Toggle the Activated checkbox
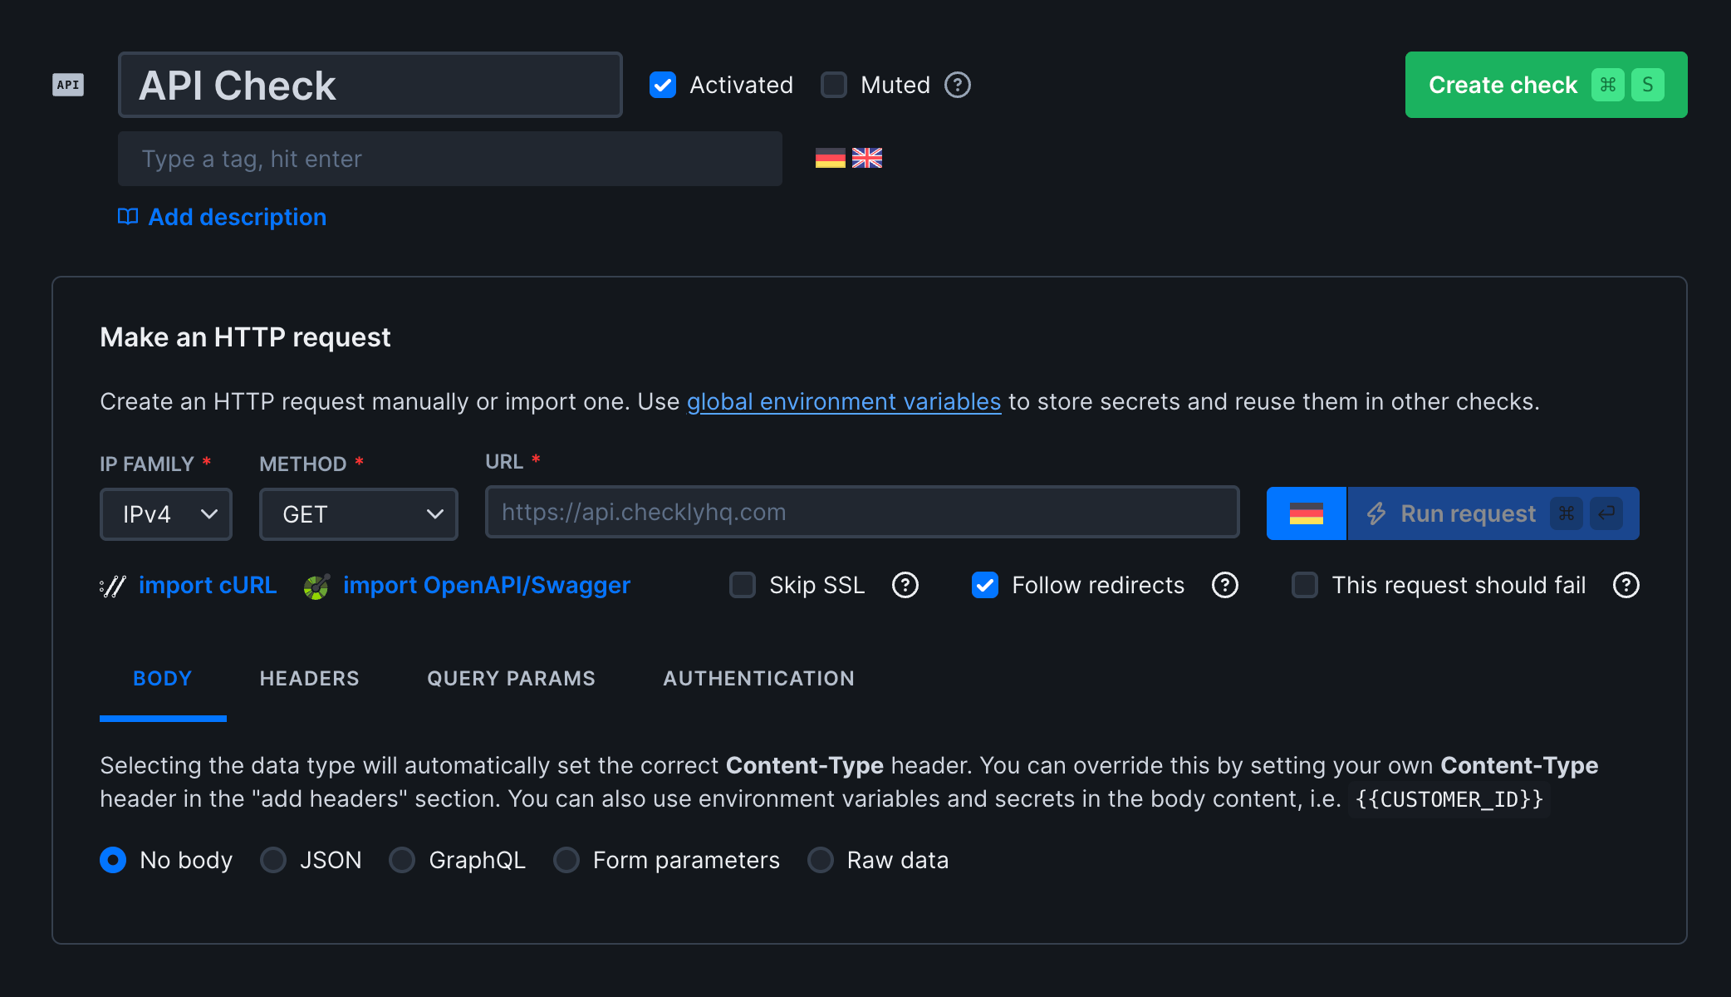Image resolution: width=1731 pixels, height=997 pixels. click(663, 85)
